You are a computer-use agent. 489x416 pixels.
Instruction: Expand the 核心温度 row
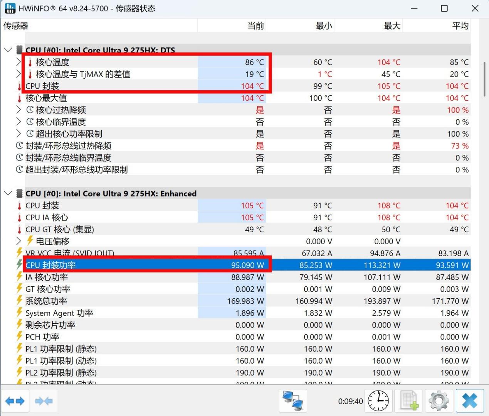pos(18,62)
